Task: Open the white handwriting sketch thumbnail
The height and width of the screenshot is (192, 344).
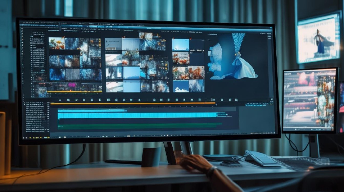Action: click(113, 44)
